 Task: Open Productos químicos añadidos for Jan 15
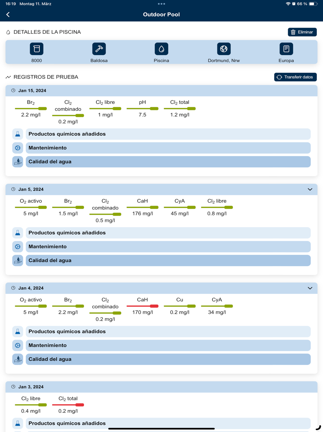pos(168,134)
